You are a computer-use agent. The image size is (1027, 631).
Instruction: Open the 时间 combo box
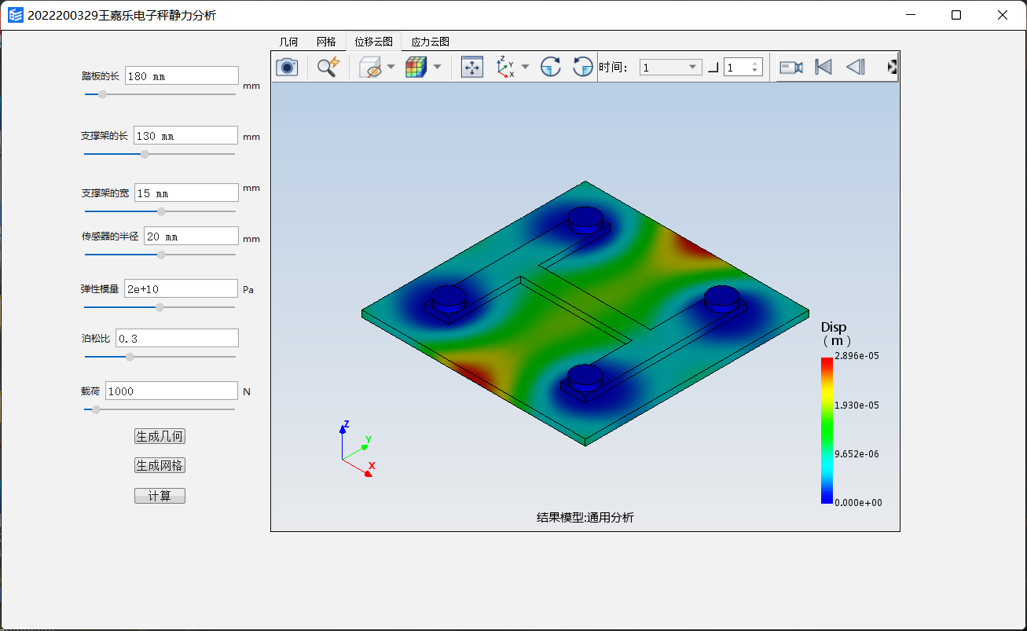(670, 68)
